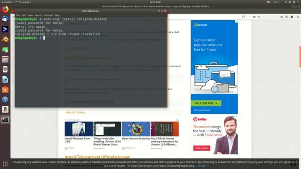Screen dimensions: 301x169
Task: Click the Terminal icon in the dock
Action: [5, 120]
